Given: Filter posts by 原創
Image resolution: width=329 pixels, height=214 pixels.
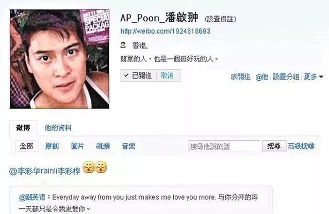Looking at the screenshot, I should point(52,146).
